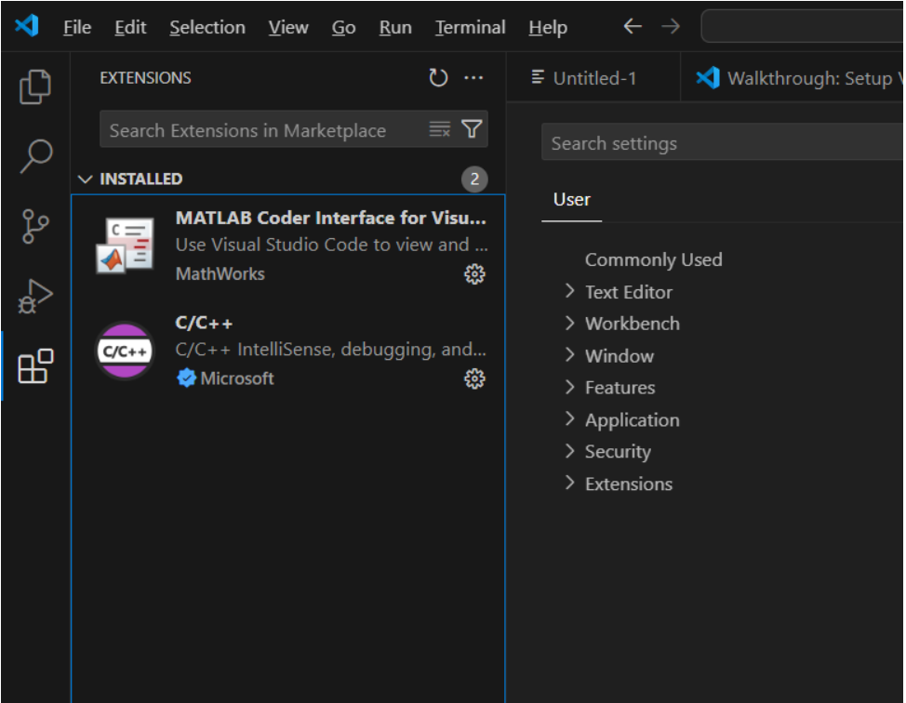Open manage gear for C/C++ extension
Viewport: 906px width, 703px height.
(475, 379)
